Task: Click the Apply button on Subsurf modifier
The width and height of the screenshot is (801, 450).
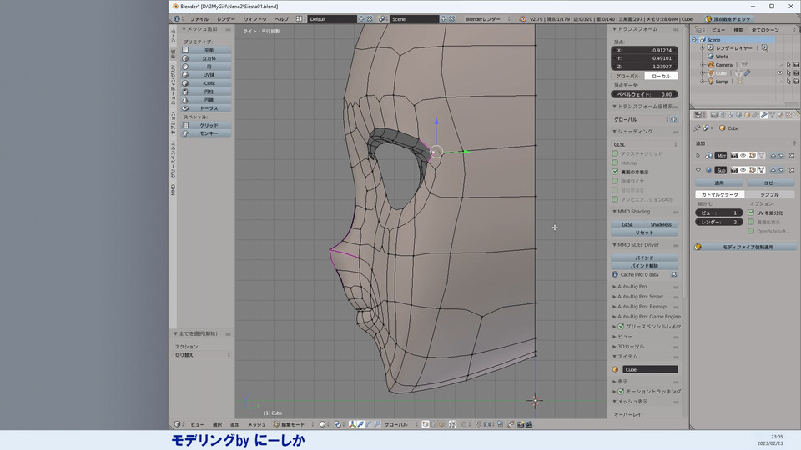Action: 718,182
